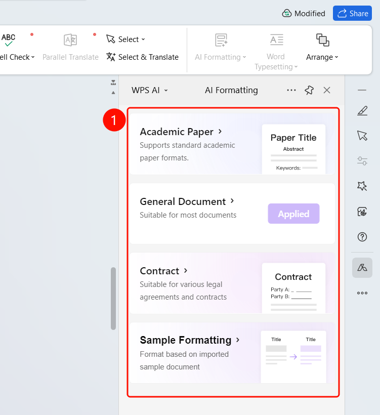Open the General Document format option
The image size is (380, 415).
pyautogui.click(x=232, y=214)
